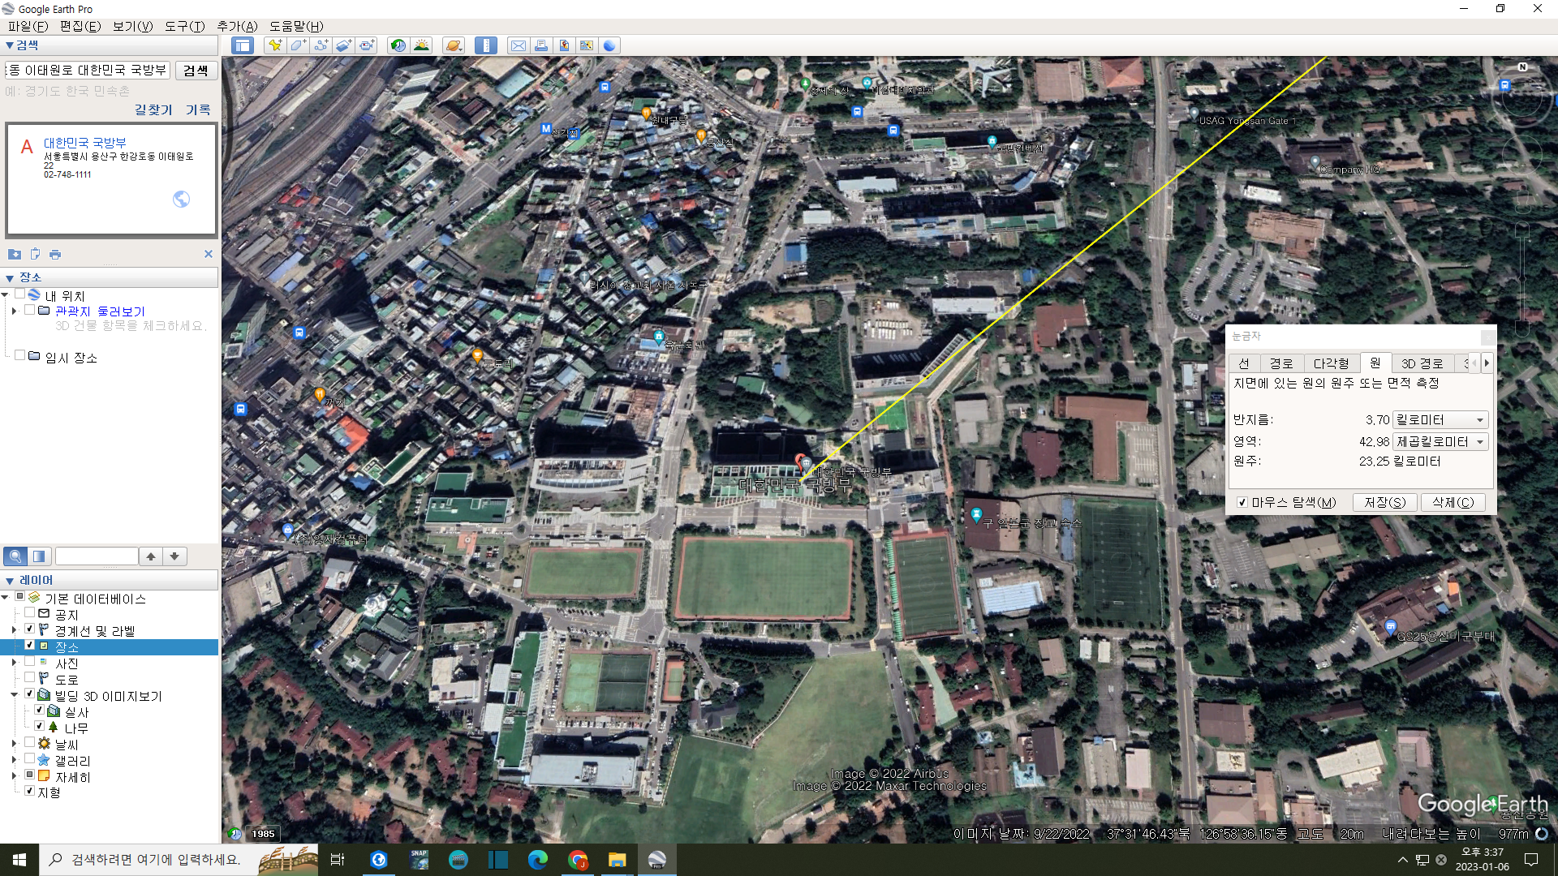Click the email envelope icon

pyautogui.click(x=518, y=45)
